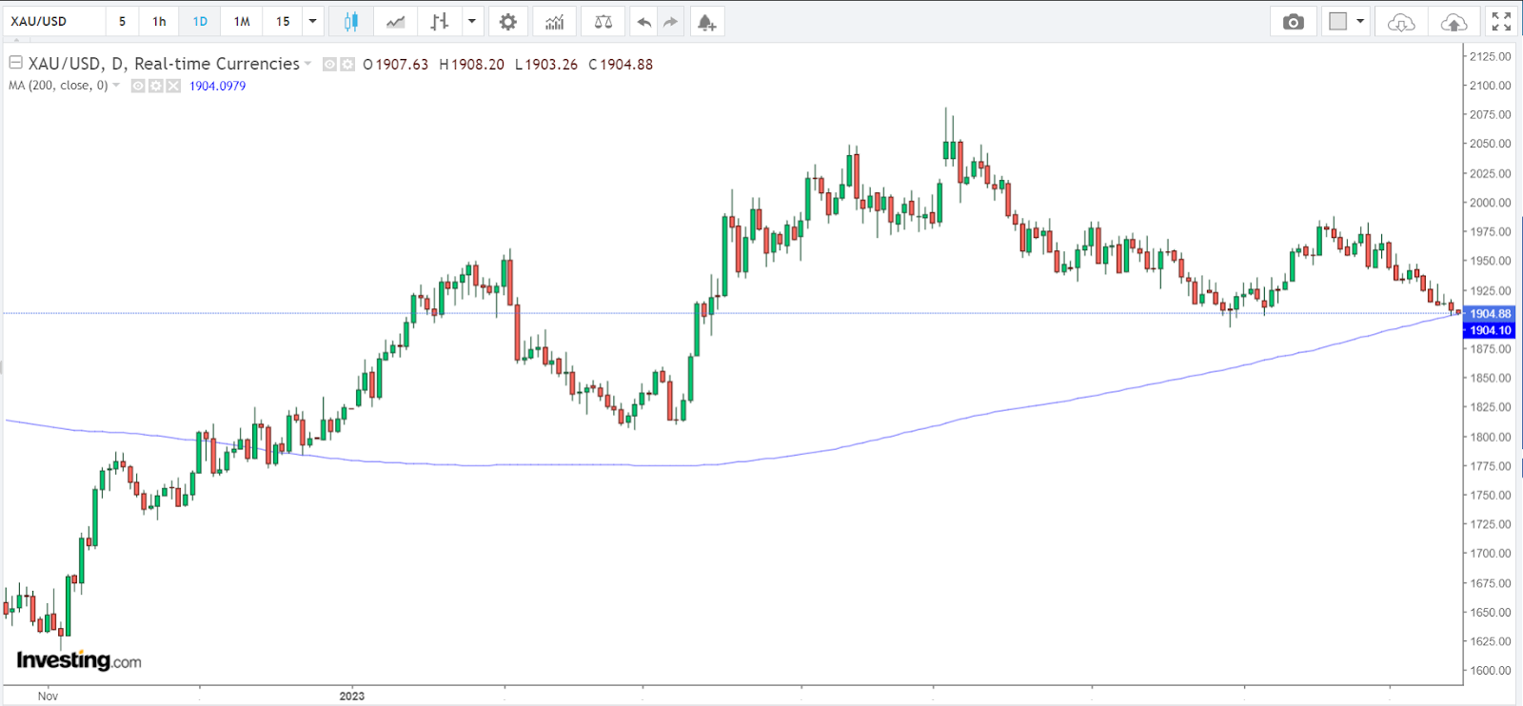Create a price alert bell
The width and height of the screenshot is (1523, 706).
click(x=706, y=22)
